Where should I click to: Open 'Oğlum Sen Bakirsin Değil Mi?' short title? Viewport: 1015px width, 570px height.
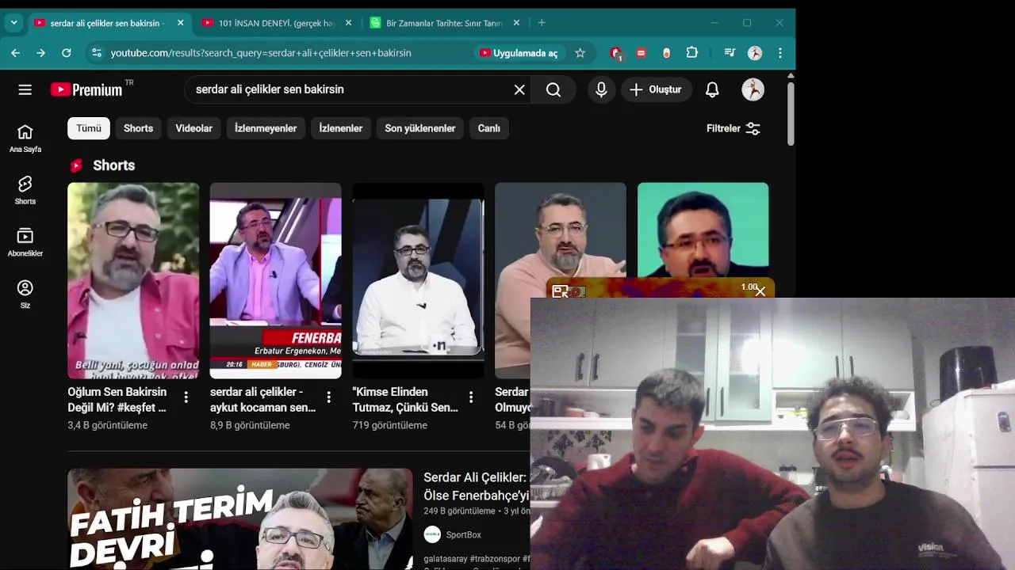117,400
